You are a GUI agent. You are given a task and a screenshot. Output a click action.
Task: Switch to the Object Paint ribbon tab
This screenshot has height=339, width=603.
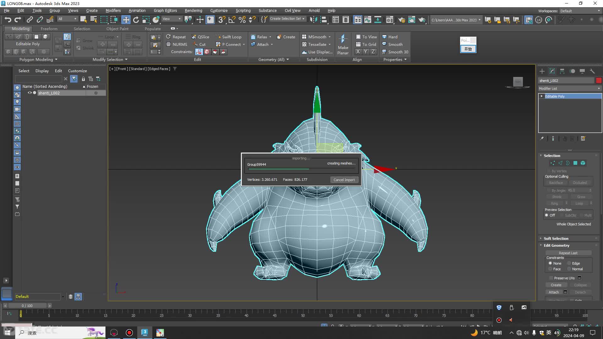click(117, 29)
